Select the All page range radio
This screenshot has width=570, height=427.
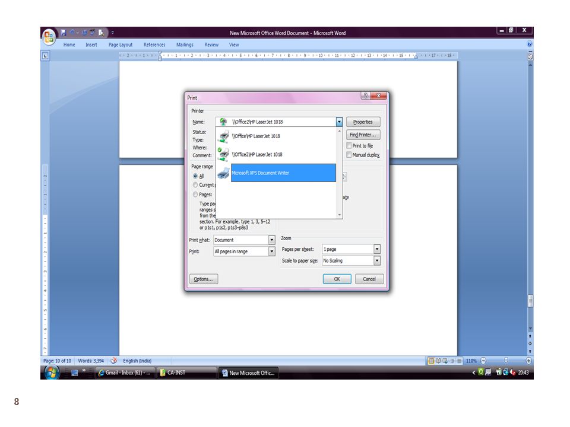(x=195, y=176)
